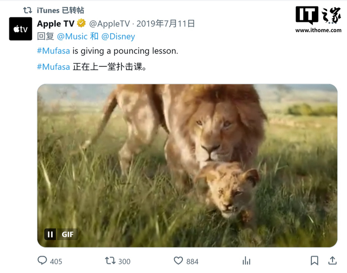This screenshot has width=347, height=273.
Task: Click the gold verified badge
Action: tap(81, 23)
